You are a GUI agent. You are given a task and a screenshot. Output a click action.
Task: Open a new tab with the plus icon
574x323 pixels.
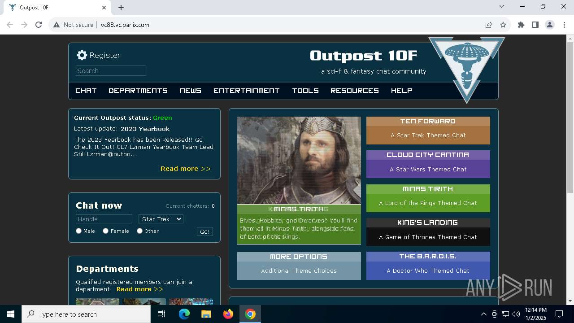click(121, 8)
